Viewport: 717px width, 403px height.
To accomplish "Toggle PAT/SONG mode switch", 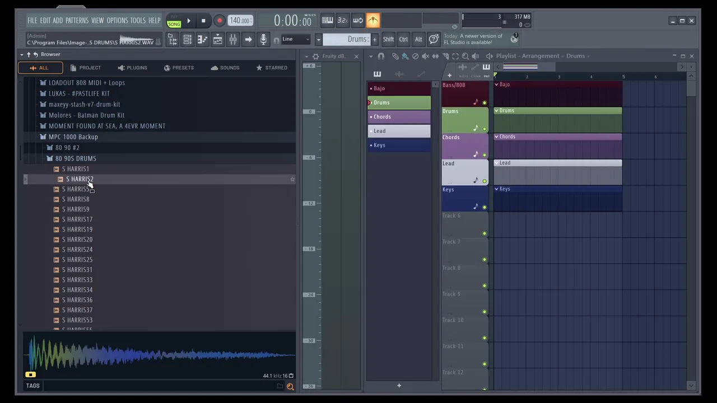I will [x=174, y=22].
